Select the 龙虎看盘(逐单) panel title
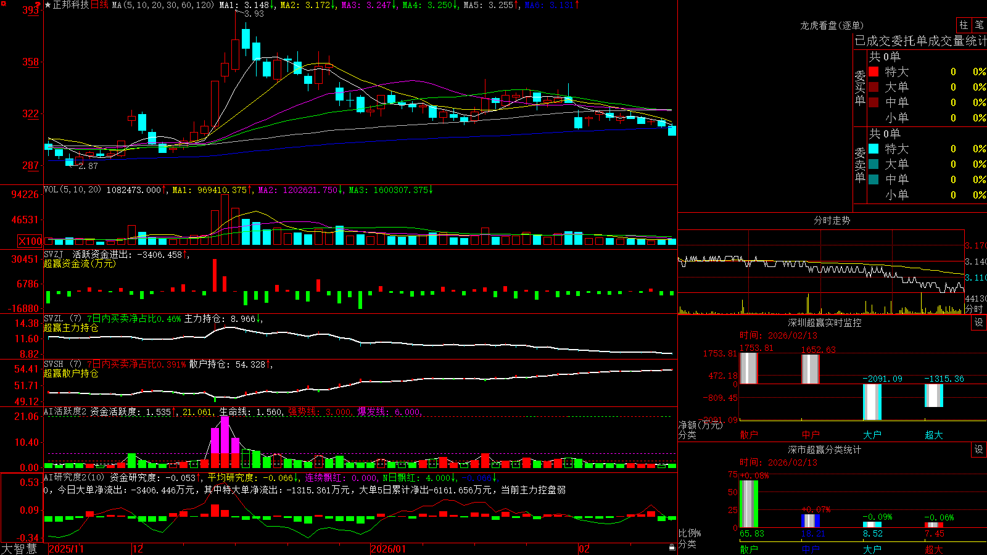The height and width of the screenshot is (555, 987). coord(832,25)
